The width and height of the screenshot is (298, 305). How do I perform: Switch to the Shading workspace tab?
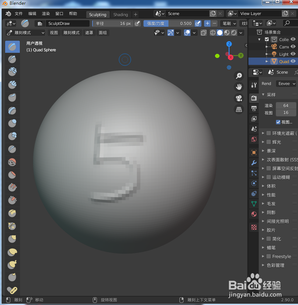point(120,14)
